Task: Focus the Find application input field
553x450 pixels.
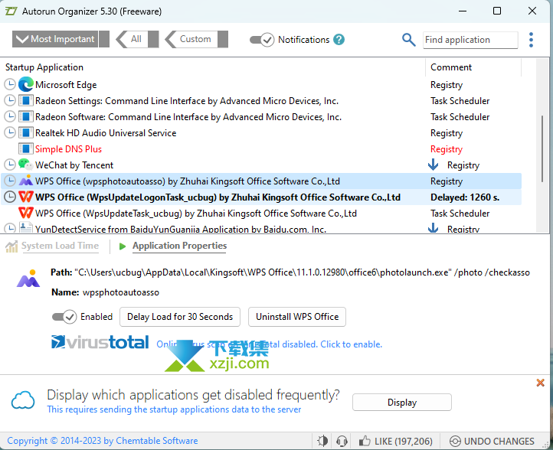Action: (470, 40)
